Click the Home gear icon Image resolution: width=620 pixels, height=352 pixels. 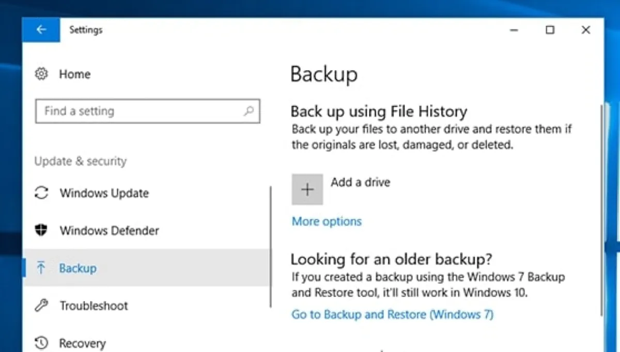(x=41, y=74)
